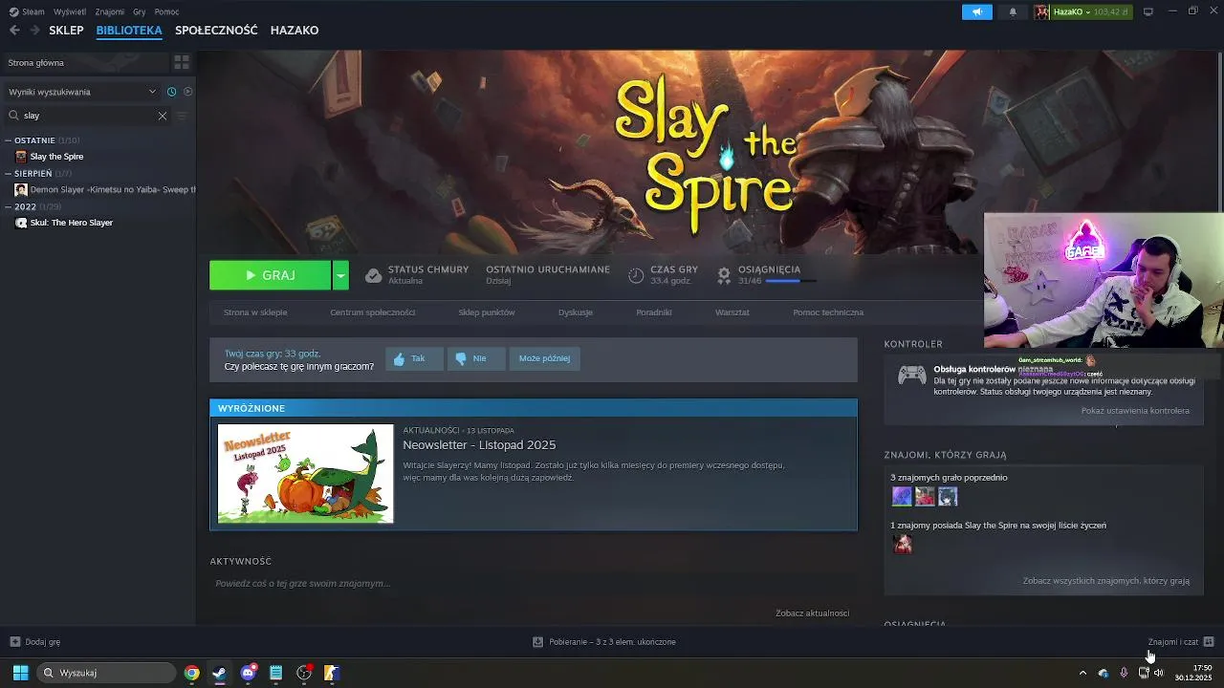Open the Wyświetl menu
The width and height of the screenshot is (1224, 688).
(69, 11)
